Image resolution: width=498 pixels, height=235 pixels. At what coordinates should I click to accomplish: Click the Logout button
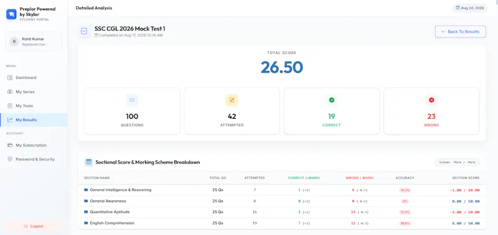click(x=34, y=226)
